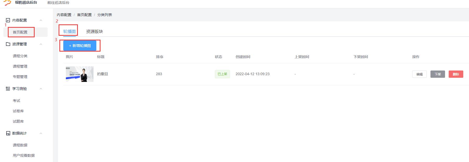The height and width of the screenshot is (162, 469).
Task: Click the 银豹巡店后台 logo icon
Action: [7, 3]
